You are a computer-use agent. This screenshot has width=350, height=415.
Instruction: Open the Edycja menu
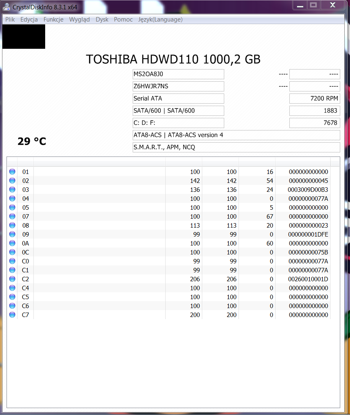pyautogui.click(x=29, y=20)
